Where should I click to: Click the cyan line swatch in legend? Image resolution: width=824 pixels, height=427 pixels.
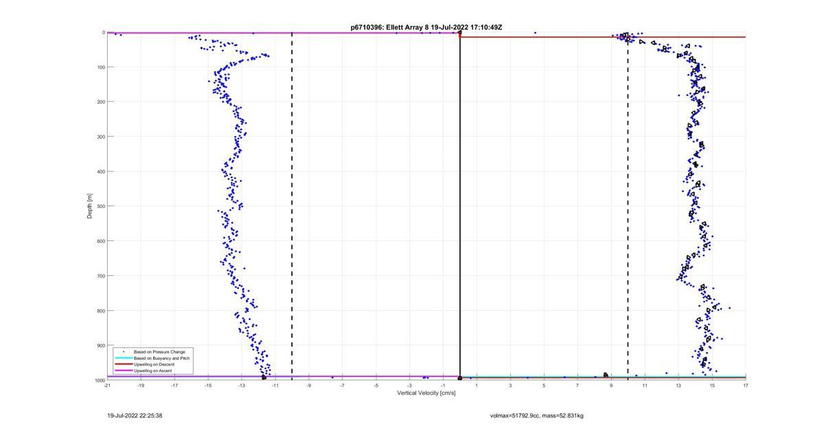click(x=123, y=358)
